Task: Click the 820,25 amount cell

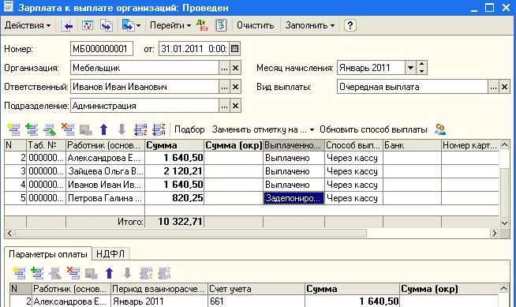Action: click(174, 198)
